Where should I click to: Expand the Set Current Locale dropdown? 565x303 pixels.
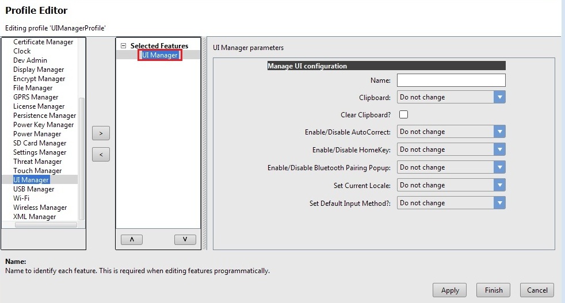[x=451, y=185]
